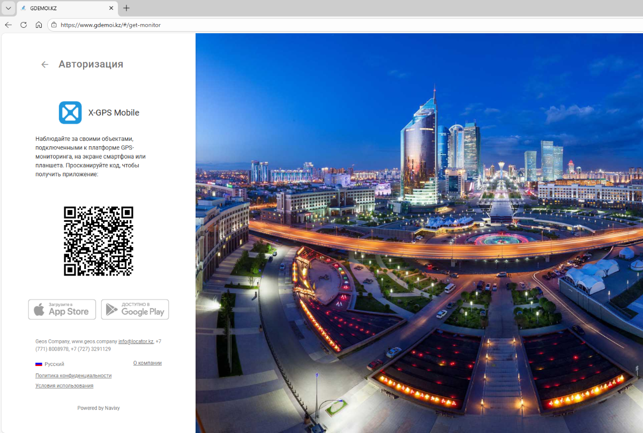Image resolution: width=643 pixels, height=433 pixels.
Task: Expand the Русский language selector
Action: (x=50, y=364)
